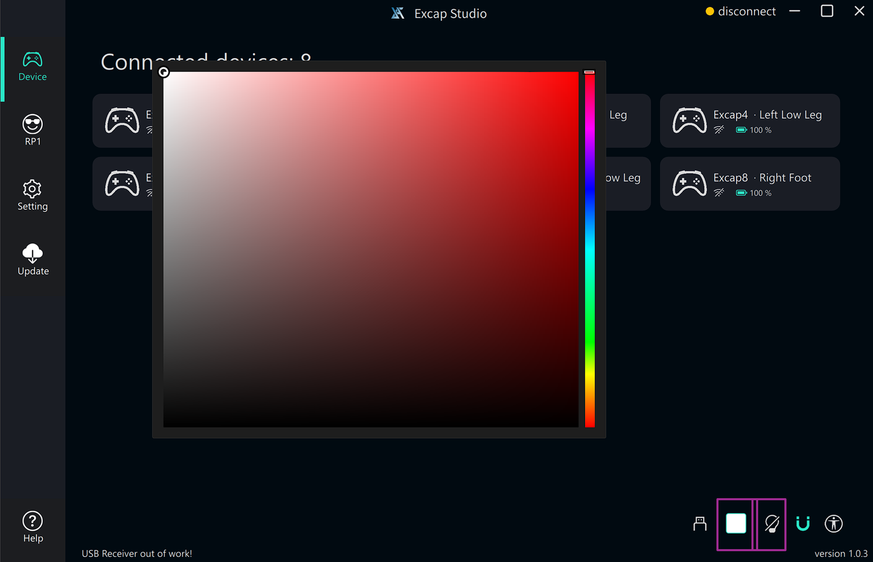Select the Excap8 Right Foot device
This screenshot has width=873, height=562.
coord(766,184)
